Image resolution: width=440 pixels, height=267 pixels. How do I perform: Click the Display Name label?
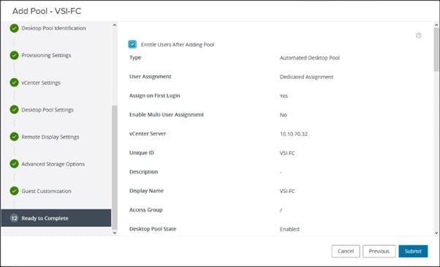click(146, 191)
